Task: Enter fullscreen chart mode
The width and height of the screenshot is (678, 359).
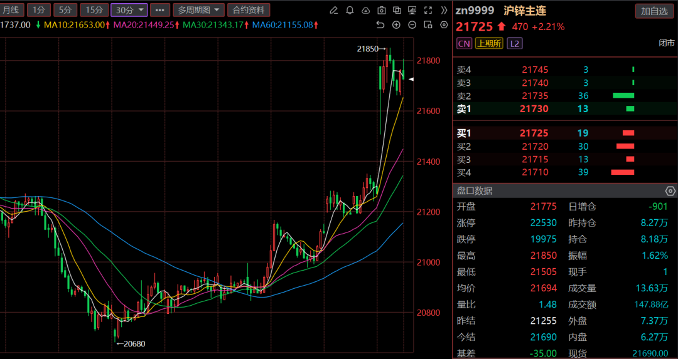Action: point(428,10)
